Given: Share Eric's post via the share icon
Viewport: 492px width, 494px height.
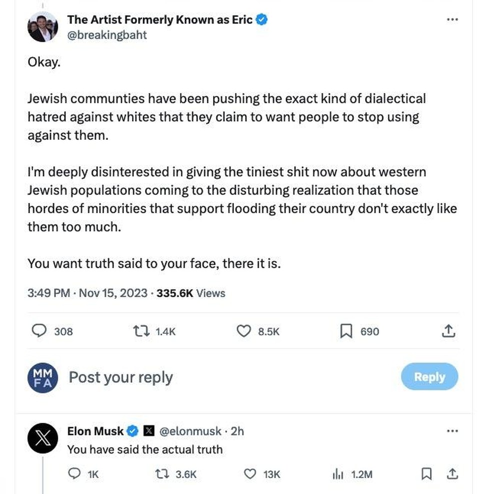Looking at the screenshot, I should pos(448,331).
